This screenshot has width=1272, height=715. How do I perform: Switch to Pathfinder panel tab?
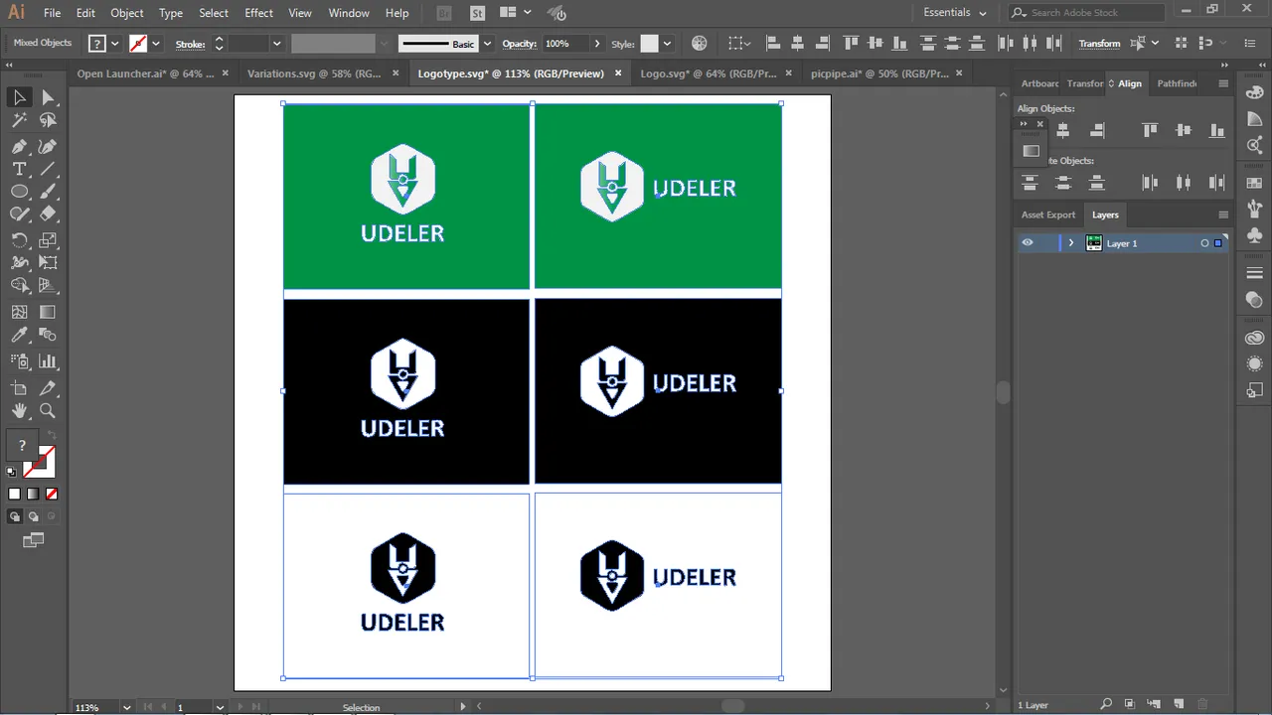[x=1177, y=83]
